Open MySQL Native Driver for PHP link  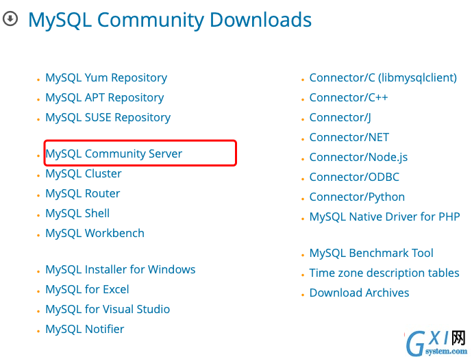click(x=385, y=217)
